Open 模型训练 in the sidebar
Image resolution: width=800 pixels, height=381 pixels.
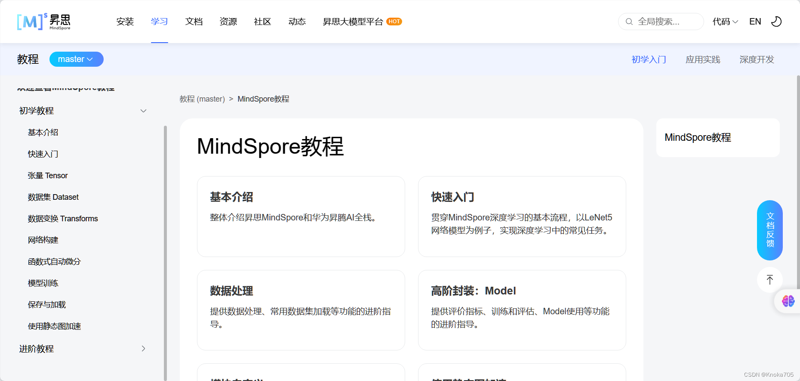pyautogui.click(x=43, y=283)
